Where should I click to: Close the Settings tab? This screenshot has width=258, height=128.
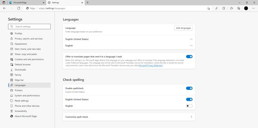[x=82, y=3]
